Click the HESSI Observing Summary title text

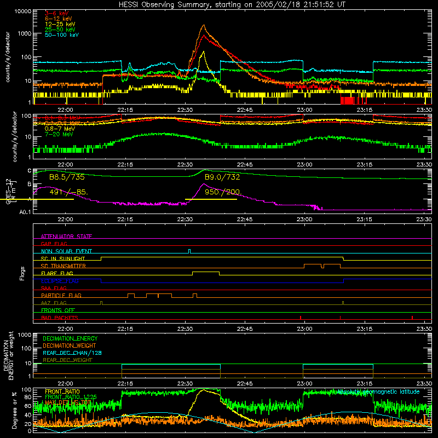[232, 5]
